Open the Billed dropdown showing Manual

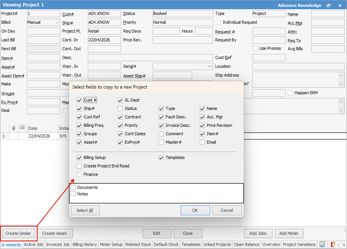[43, 22]
